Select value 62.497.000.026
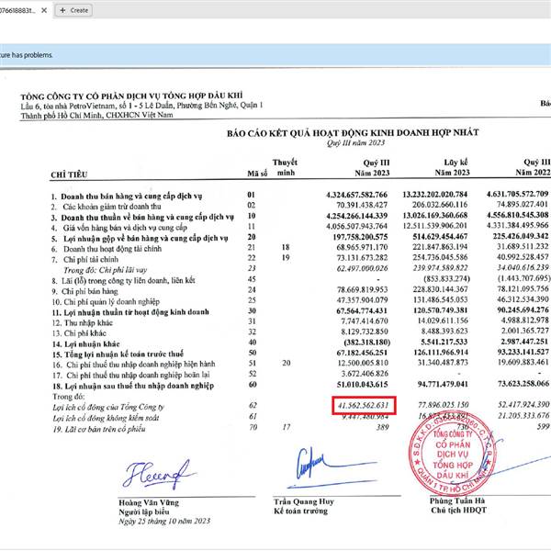 [362, 268]
